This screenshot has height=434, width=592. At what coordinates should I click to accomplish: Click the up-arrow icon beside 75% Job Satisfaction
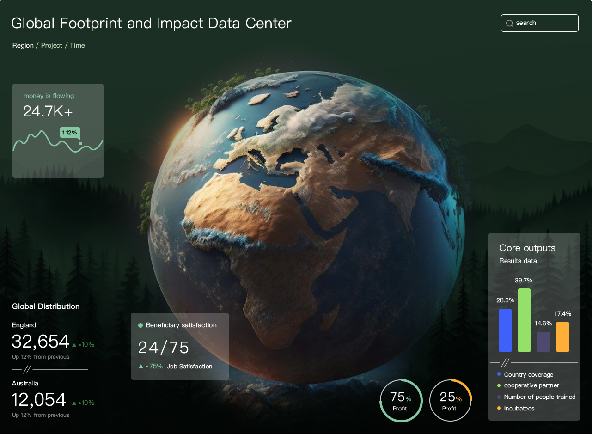coord(141,367)
